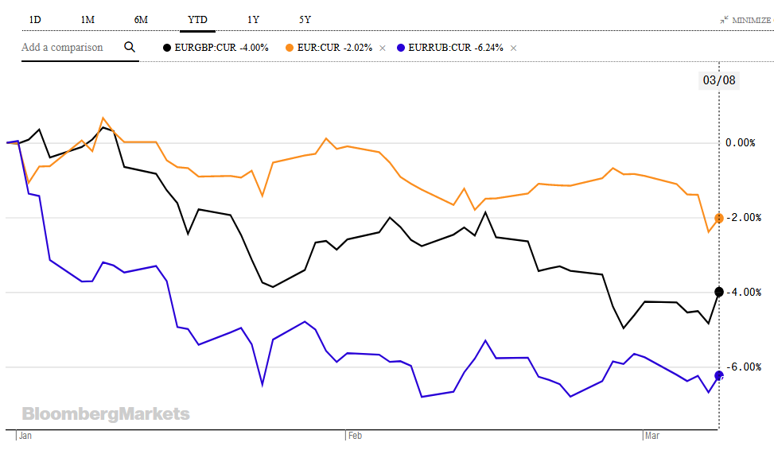Screen dimensions: 774x454
Task: Switch to the 1M time range
Action: [88, 19]
